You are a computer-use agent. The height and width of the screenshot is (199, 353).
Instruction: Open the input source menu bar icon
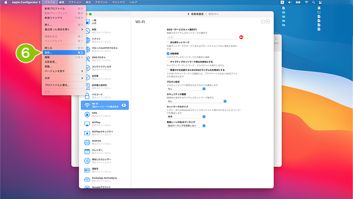[x=282, y=2]
